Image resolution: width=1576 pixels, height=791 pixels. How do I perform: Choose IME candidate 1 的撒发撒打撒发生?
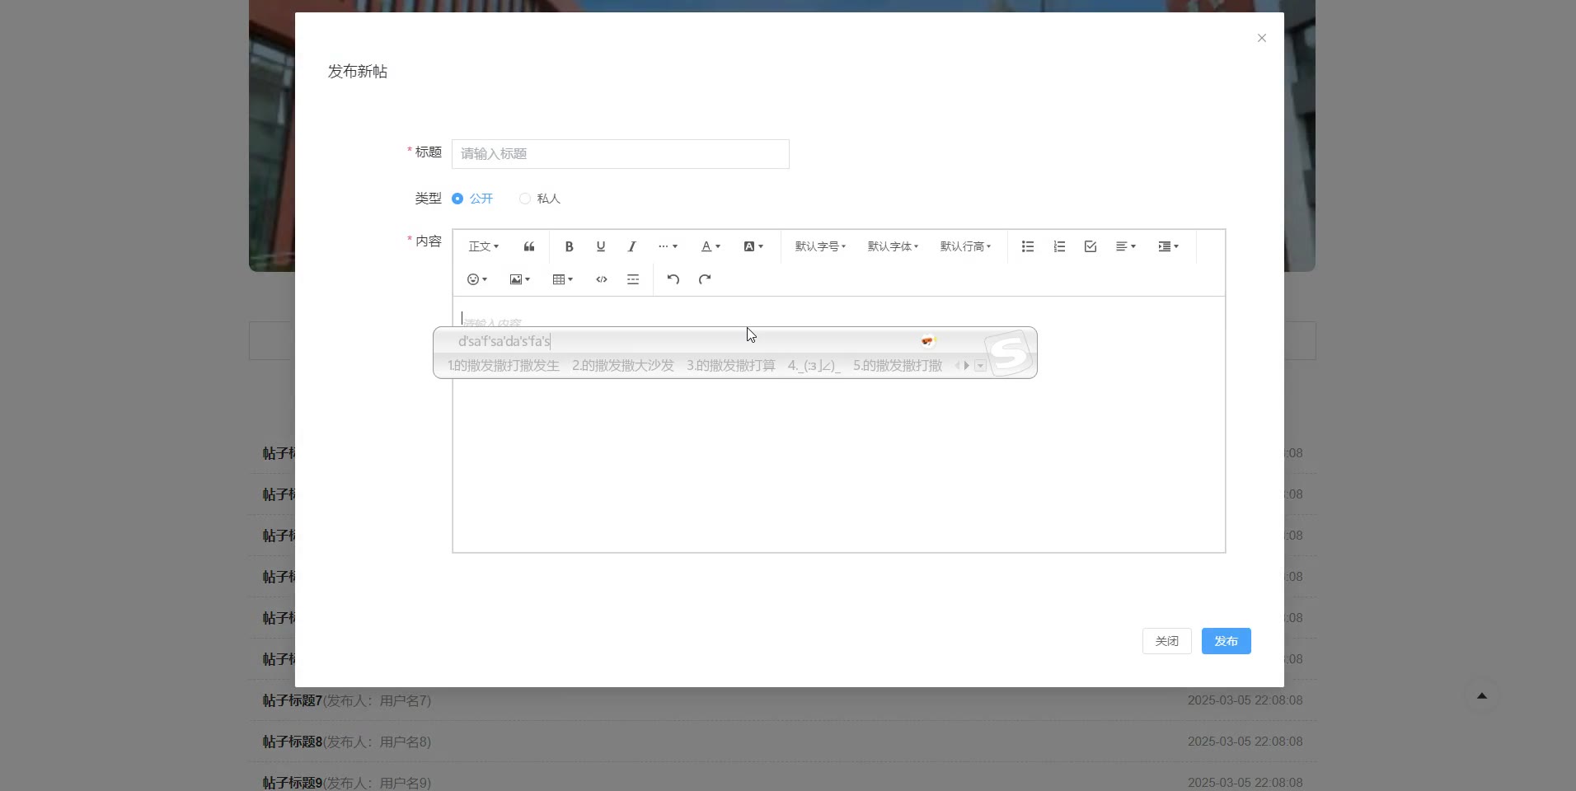click(504, 366)
